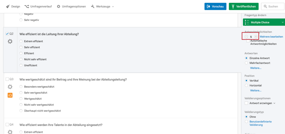Open the Multiple Choice question type dropdown
The height and width of the screenshot is (134, 285).
(x=264, y=22)
